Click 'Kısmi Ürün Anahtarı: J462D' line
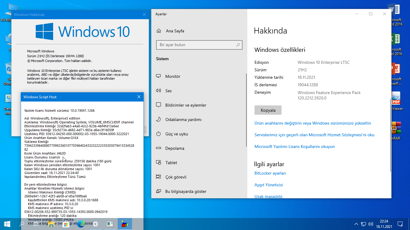The image size is (410, 230). pyautogui.click(x=45, y=153)
